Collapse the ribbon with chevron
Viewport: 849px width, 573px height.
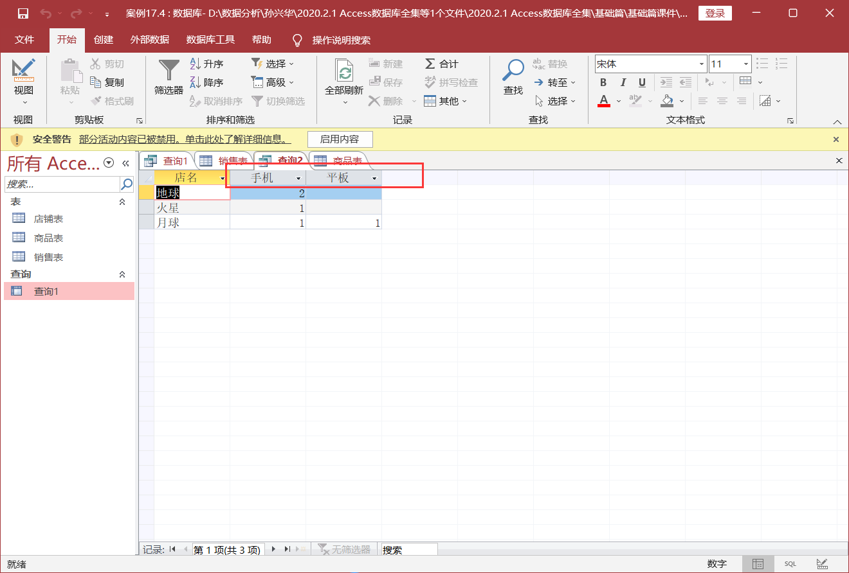coord(837,121)
